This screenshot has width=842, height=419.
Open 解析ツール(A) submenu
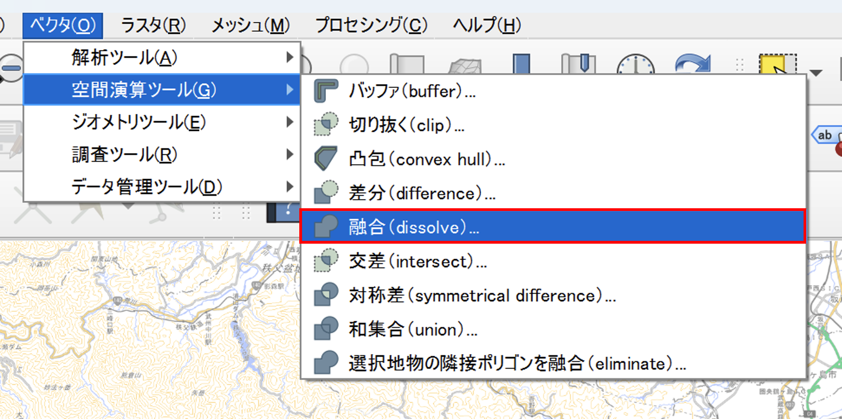tap(162, 58)
